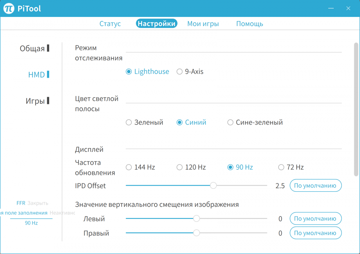Enable 9-Axis tracking mode
The image size is (360, 254).
tap(180, 72)
